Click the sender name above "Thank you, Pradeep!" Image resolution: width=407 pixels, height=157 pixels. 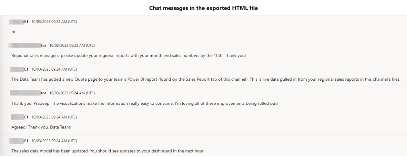pos(27,93)
